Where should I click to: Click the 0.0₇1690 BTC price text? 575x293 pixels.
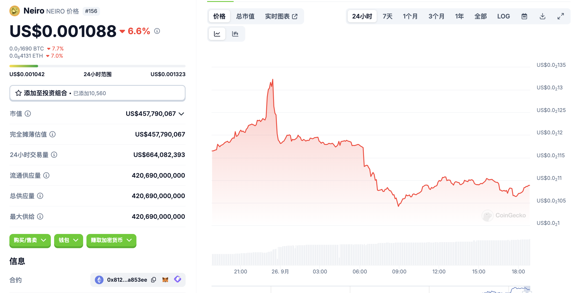27,49
